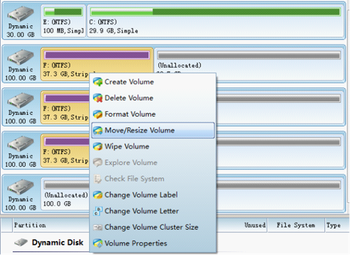
Task: Choose Format Volume in the menu
Action: click(x=153, y=114)
